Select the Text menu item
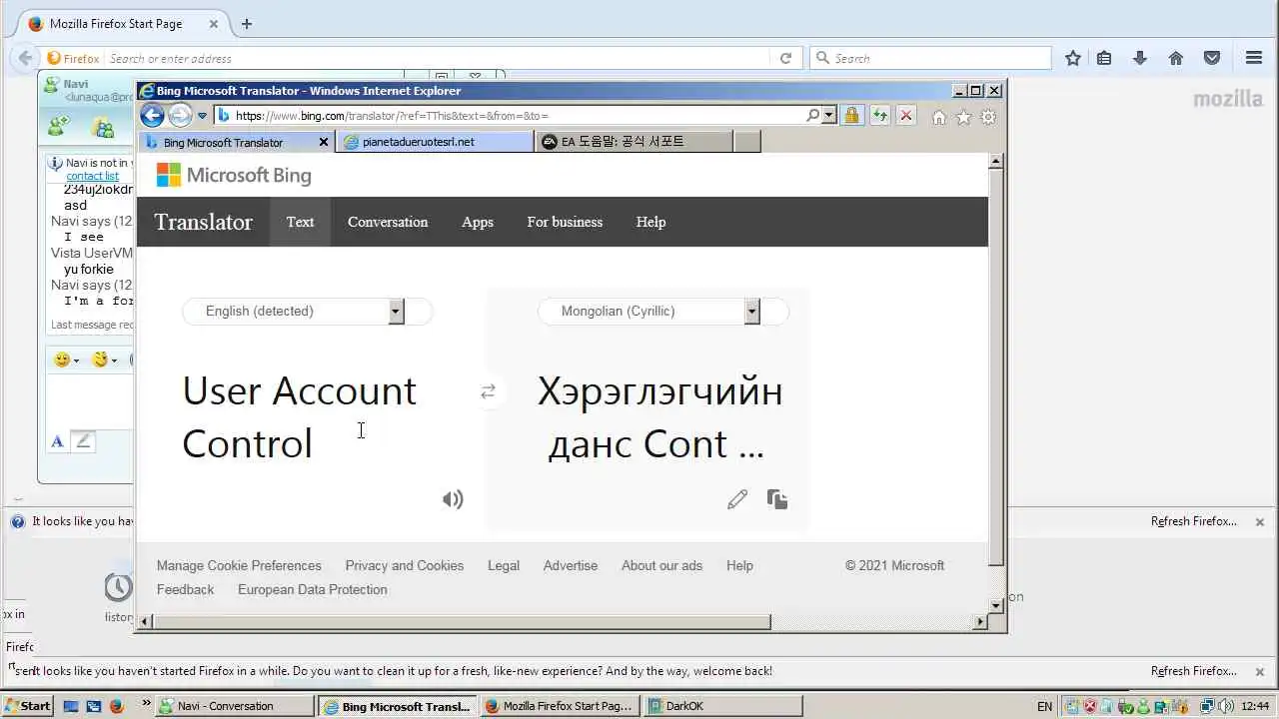 pyautogui.click(x=300, y=222)
